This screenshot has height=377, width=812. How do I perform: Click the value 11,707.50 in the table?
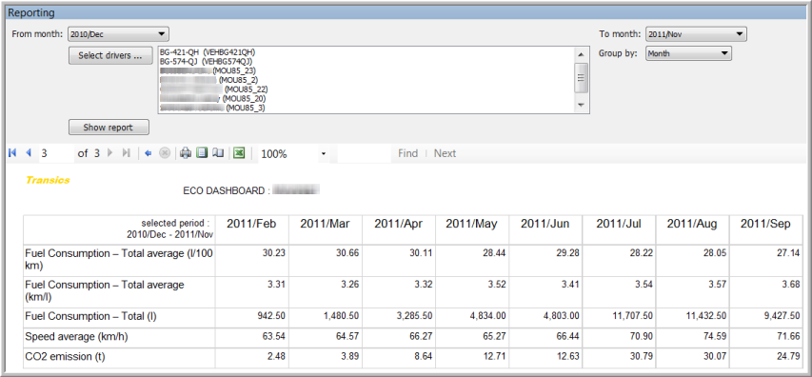tap(634, 316)
